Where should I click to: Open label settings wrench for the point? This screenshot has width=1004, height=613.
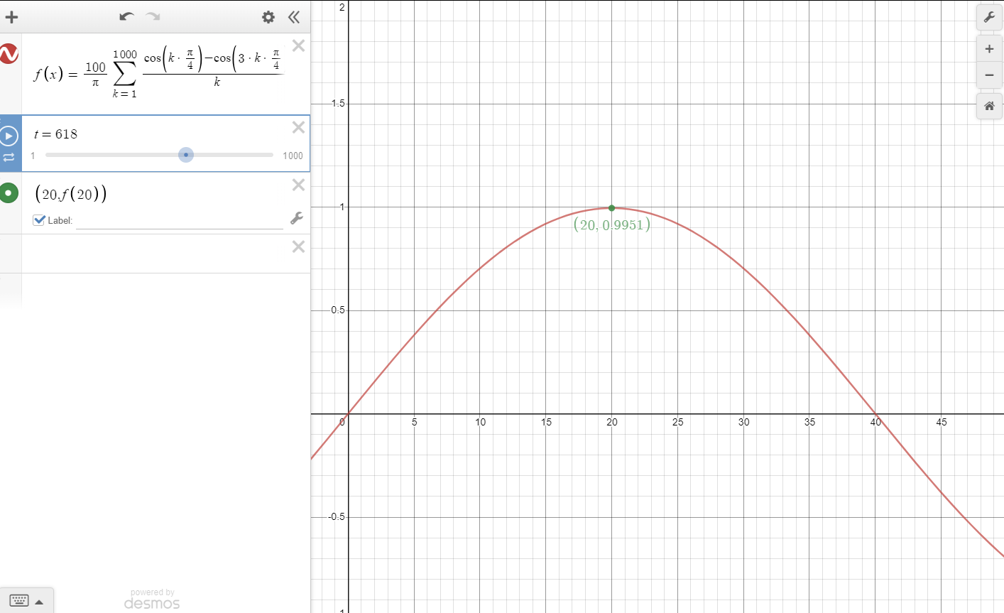pyautogui.click(x=297, y=218)
